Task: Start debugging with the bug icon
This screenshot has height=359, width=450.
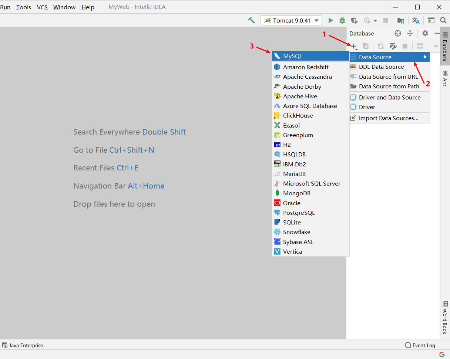Action: click(x=343, y=20)
